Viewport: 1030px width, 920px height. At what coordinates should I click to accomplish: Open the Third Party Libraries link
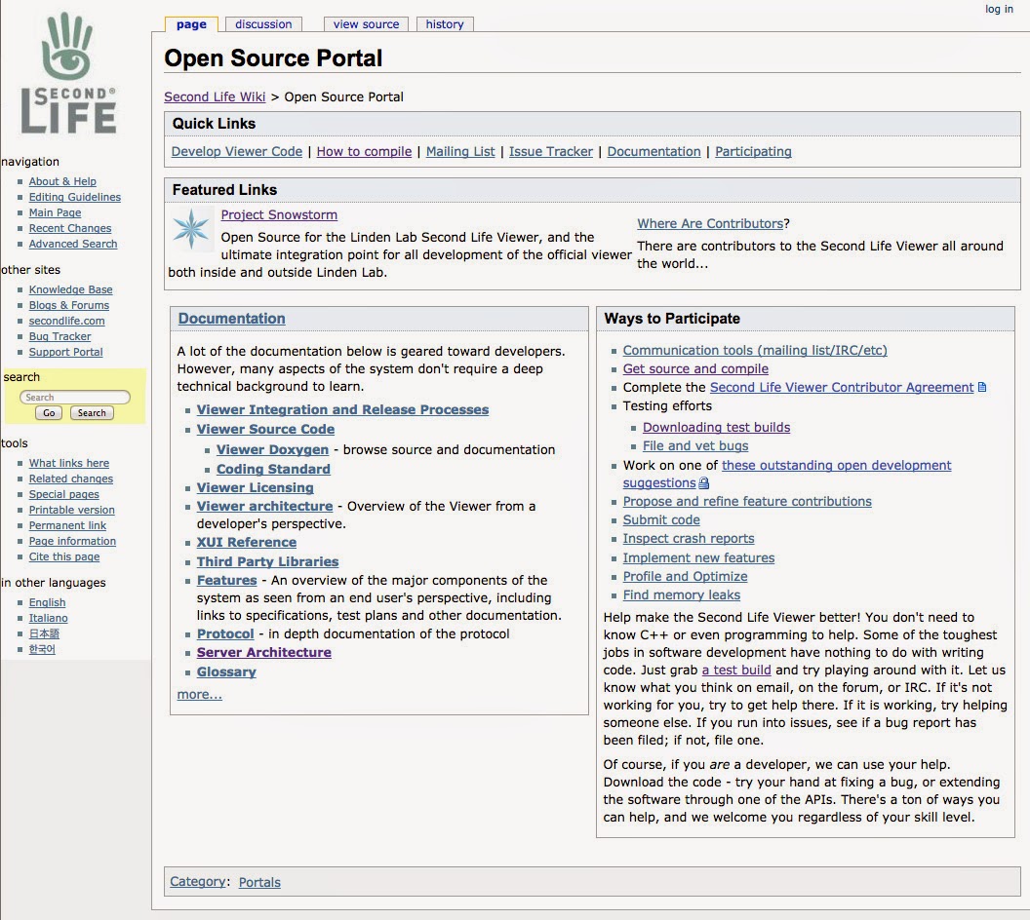(267, 562)
